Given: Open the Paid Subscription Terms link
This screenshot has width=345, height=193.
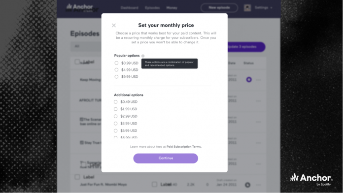Looking at the screenshot, I should (x=184, y=147).
